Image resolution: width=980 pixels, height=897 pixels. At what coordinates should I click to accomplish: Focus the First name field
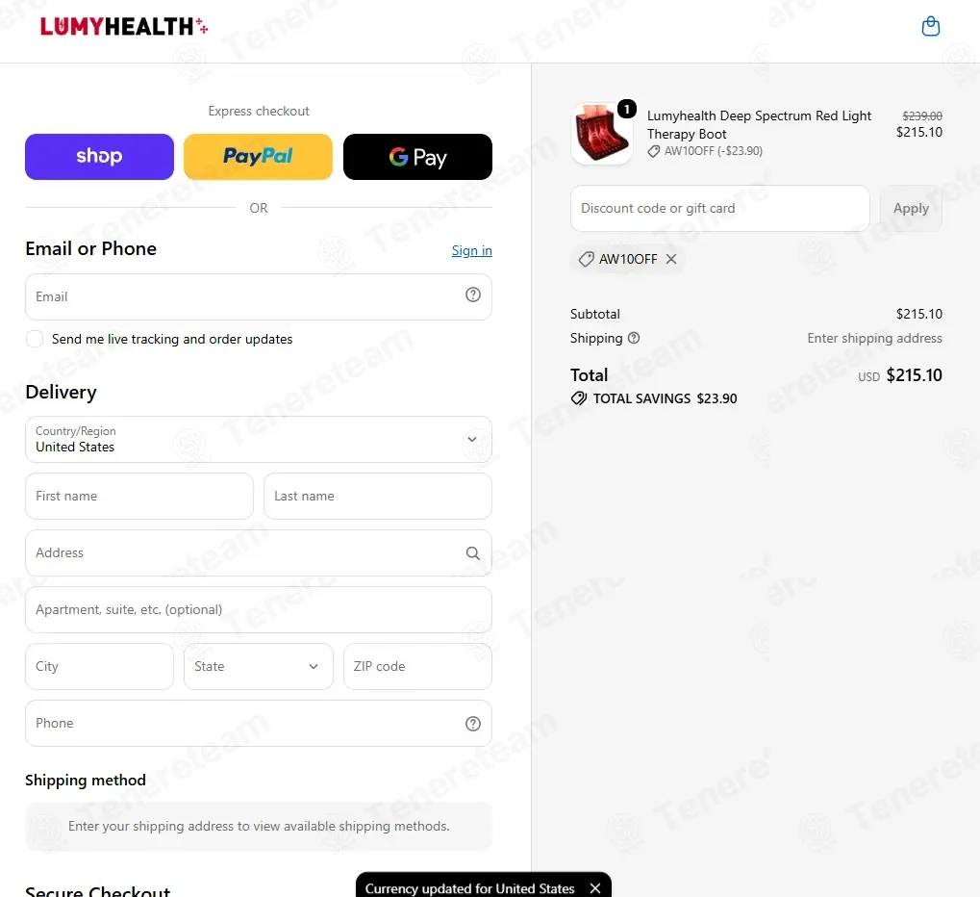click(x=139, y=496)
